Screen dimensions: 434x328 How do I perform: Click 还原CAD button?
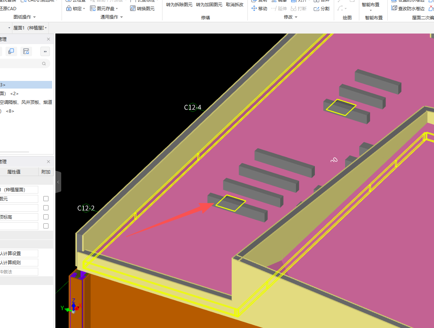coord(8,9)
